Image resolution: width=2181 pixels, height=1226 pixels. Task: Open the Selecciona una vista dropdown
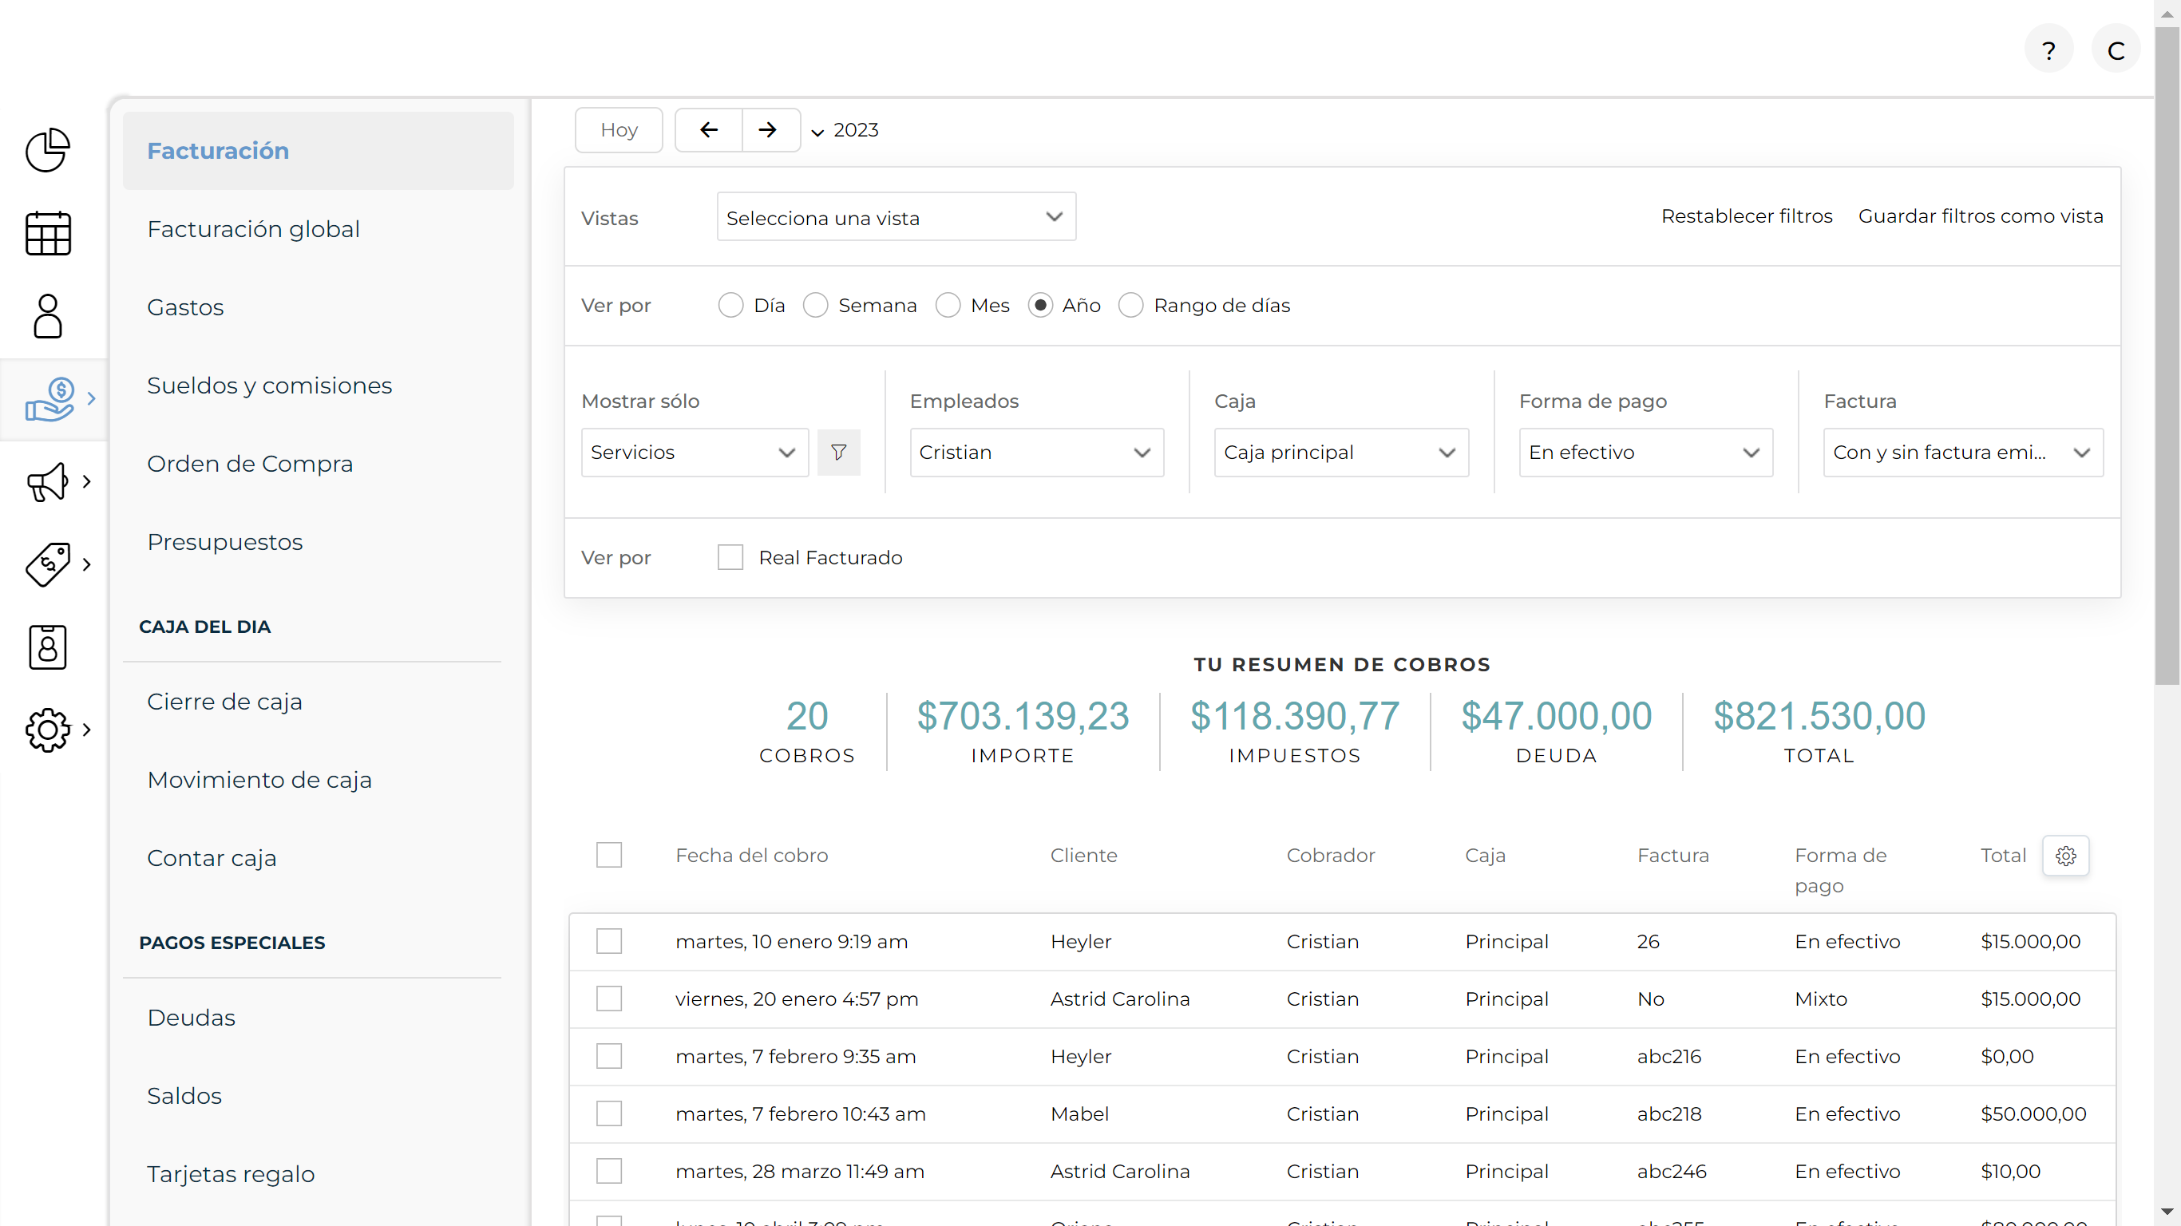[x=896, y=217]
